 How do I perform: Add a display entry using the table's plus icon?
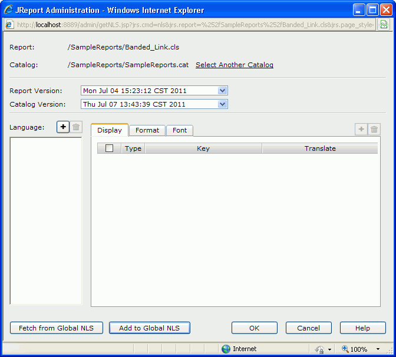(361, 129)
